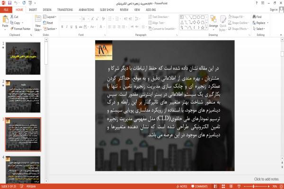Click zoom in plus button

[x=268, y=186]
